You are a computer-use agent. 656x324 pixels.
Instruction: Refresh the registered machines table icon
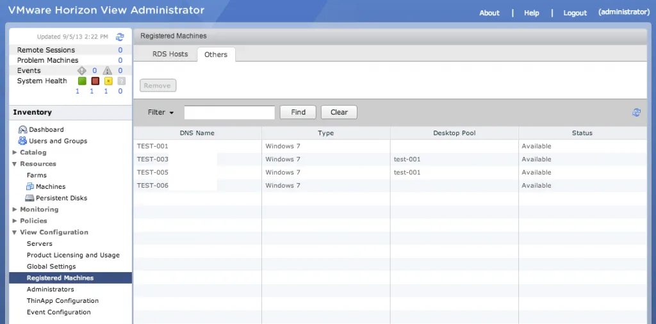click(636, 112)
